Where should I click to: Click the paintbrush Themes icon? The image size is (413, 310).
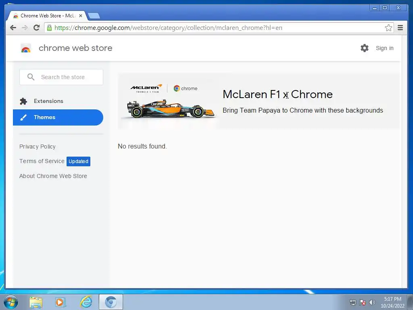23,117
